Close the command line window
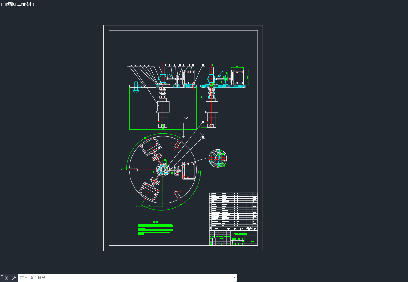 click(x=6, y=278)
